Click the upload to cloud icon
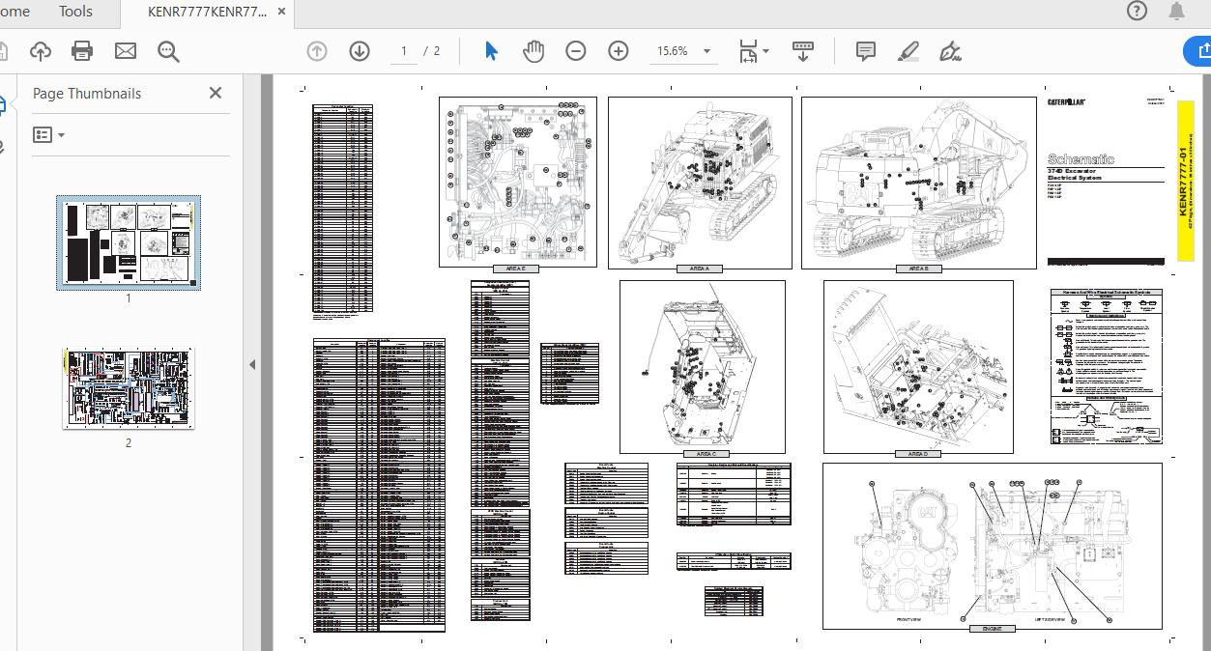This screenshot has height=651, width=1211. [x=41, y=51]
